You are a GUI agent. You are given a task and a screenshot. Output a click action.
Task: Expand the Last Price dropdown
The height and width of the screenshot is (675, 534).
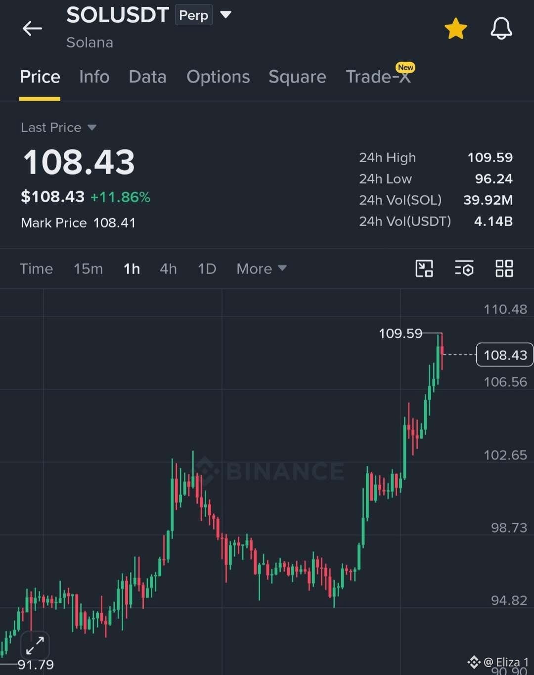pyautogui.click(x=58, y=128)
